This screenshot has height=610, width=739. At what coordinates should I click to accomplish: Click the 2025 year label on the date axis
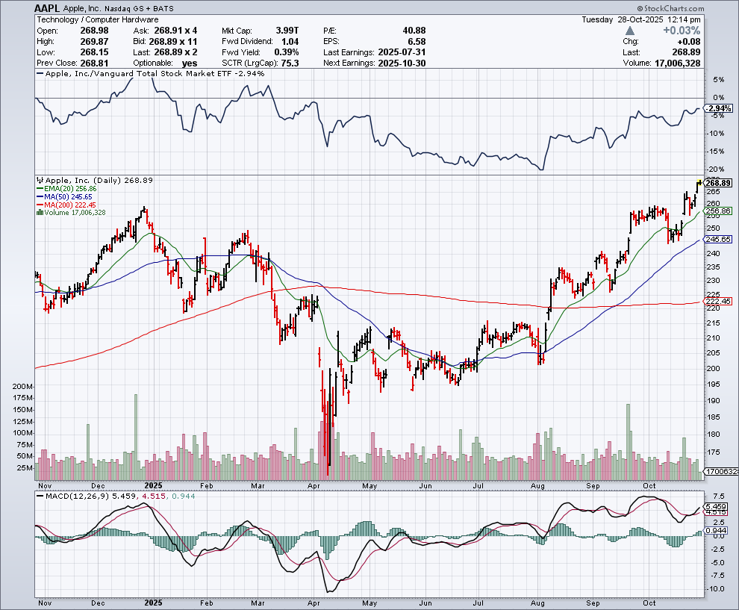pyautogui.click(x=153, y=602)
